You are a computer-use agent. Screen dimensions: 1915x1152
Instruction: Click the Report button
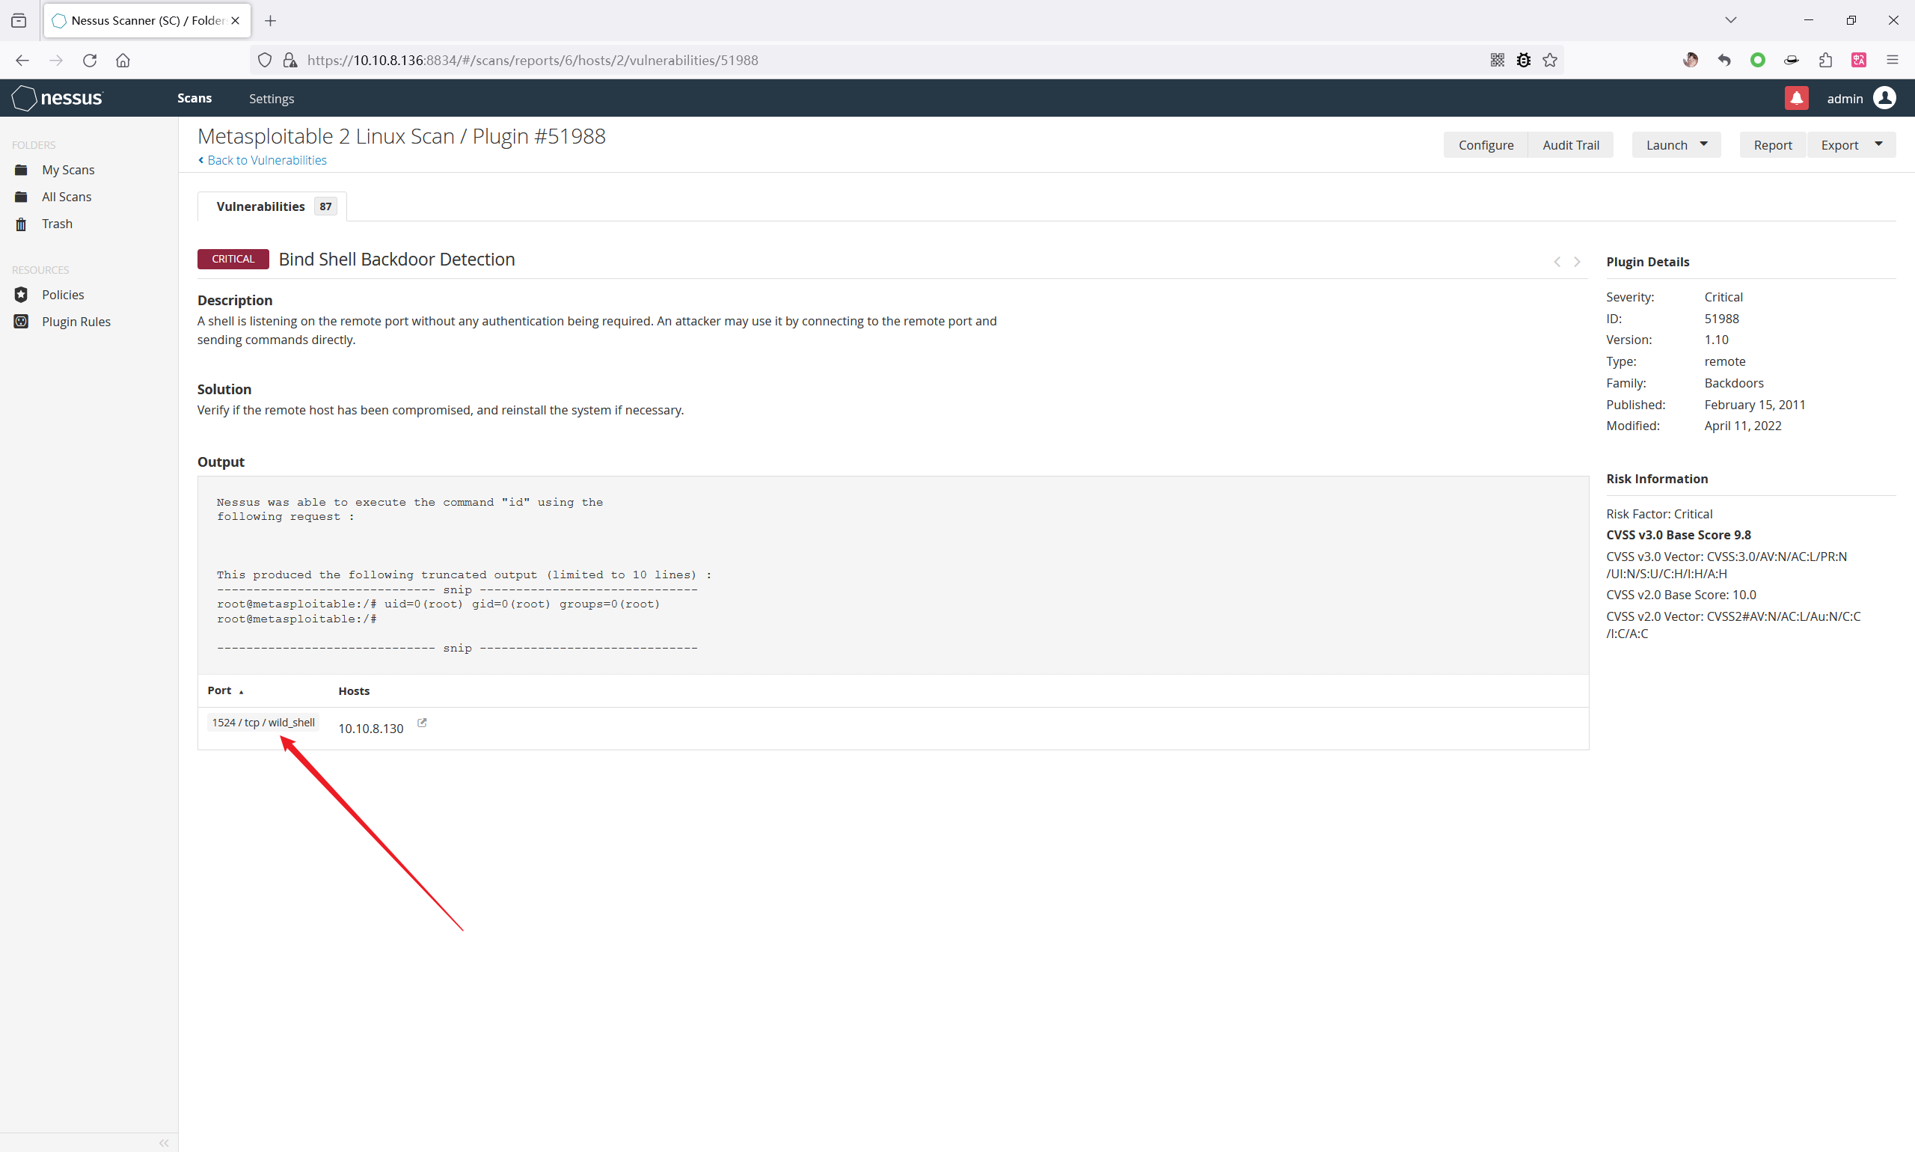[1772, 145]
